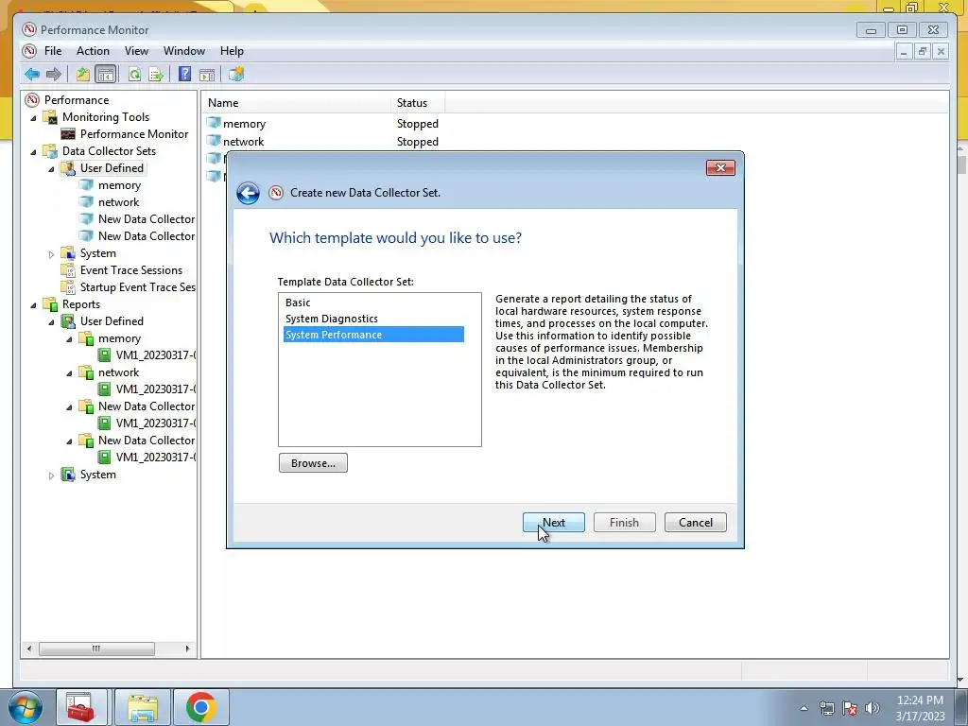This screenshot has height=726, width=968.
Task: Open Help from the toolbar question mark
Action: pyautogui.click(x=184, y=74)
